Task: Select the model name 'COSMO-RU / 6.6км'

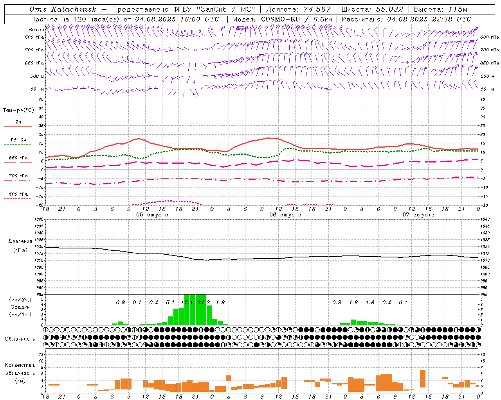Action: tap(296, 19)
